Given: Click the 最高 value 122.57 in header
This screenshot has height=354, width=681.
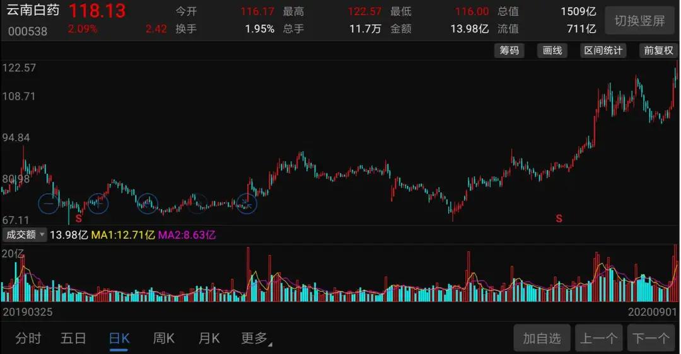Looking at the screenshot, I should point(365,11).
